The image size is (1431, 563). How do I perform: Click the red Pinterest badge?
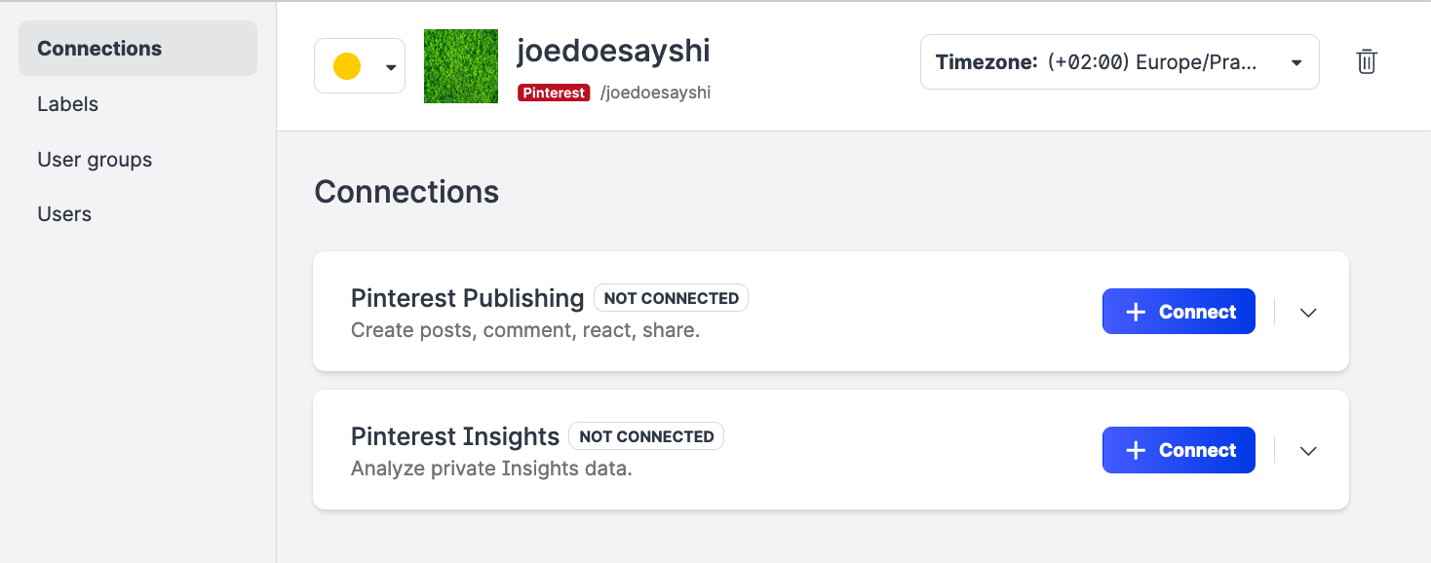pos(554,93)
